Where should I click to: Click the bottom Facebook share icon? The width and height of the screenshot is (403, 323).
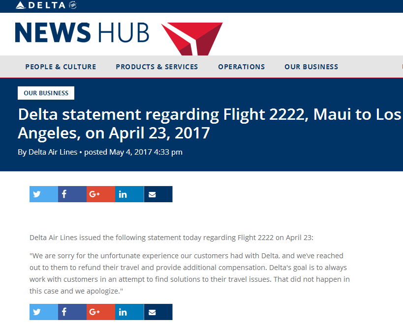coord(72,312)
